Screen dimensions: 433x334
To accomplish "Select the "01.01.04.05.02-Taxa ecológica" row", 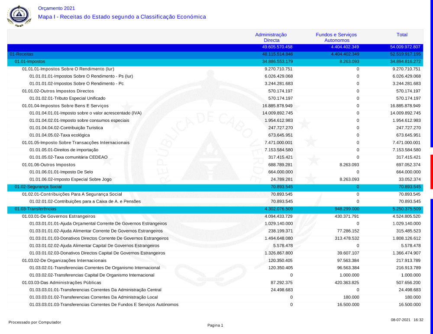I will pos(60,135).
